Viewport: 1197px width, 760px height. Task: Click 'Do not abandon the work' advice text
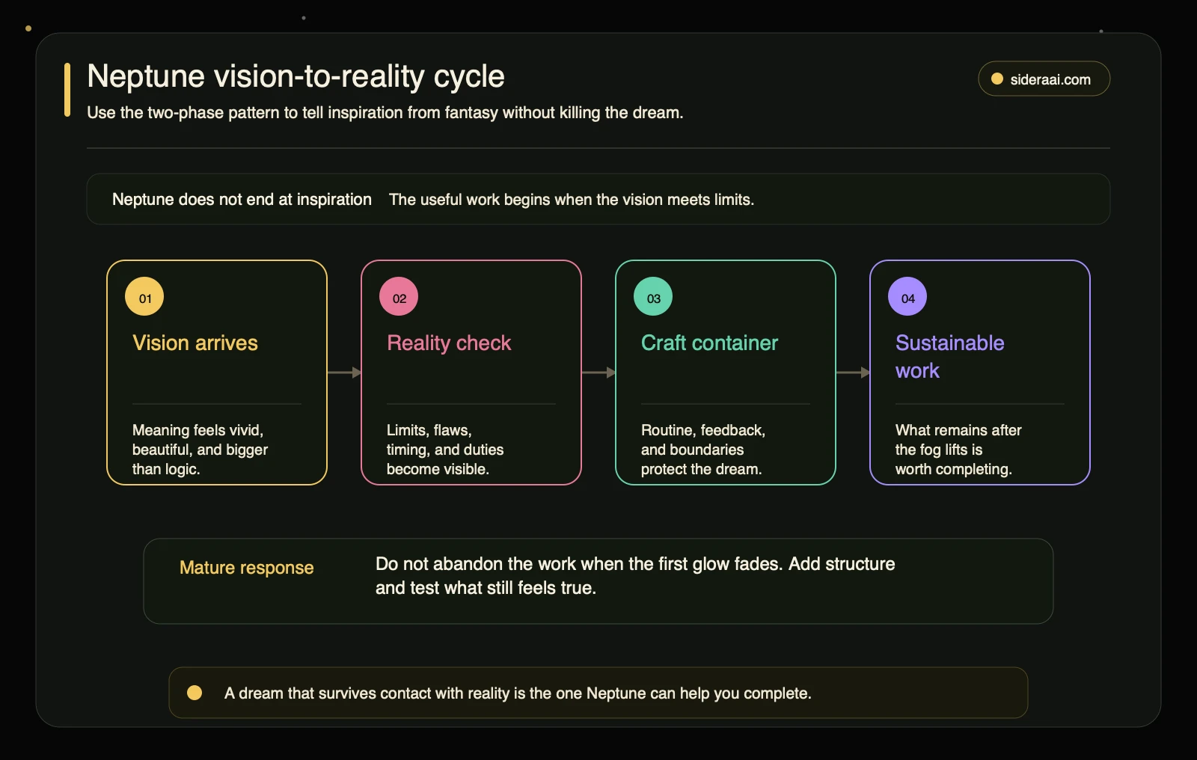[635, 576]
